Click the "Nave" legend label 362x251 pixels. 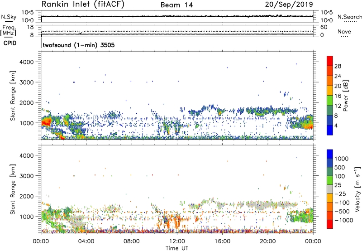pyautogui.click(x=344, y=32)
